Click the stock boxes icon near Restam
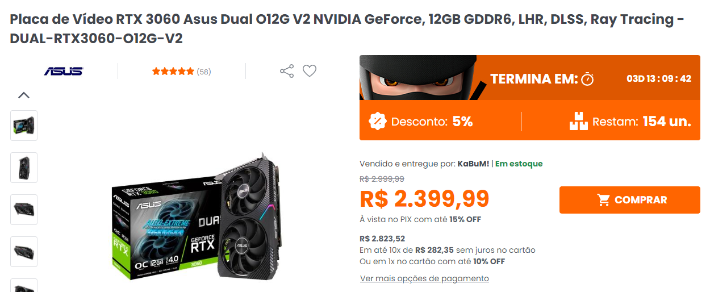 pos(579,121)
